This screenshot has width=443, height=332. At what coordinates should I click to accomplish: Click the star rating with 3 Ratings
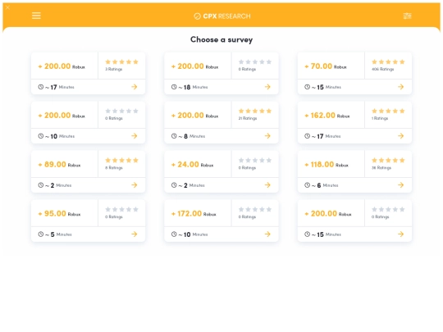[121, 61]
